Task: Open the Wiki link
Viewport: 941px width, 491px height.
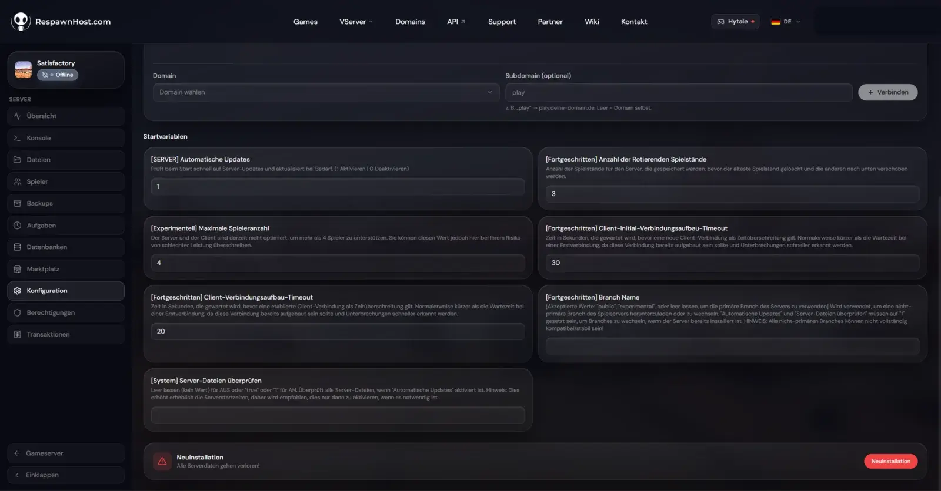Action: click(592, 22)
